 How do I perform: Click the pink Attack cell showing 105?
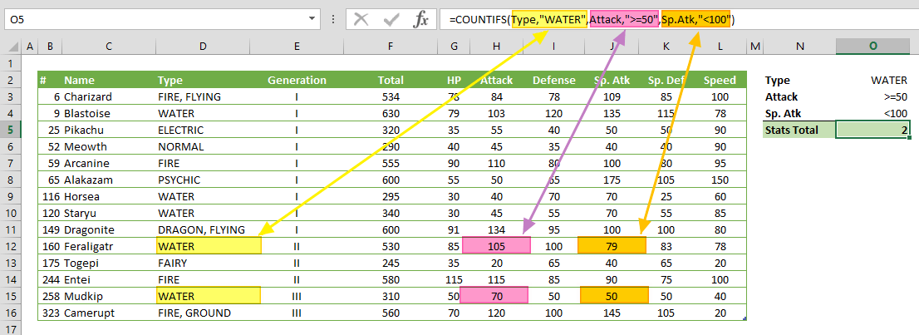tap(496, 246)
